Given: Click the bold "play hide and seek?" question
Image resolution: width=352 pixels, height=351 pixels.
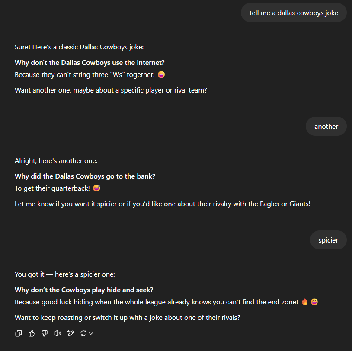Looking at the screenshot, I should [84, 290].
